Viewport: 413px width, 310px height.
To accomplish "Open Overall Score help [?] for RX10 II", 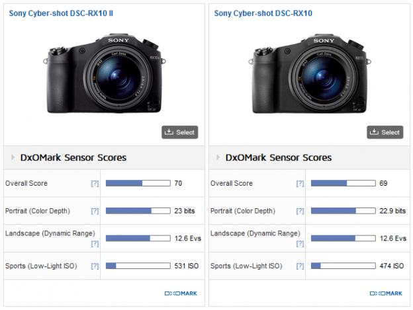I will click(x=95, y=184).
